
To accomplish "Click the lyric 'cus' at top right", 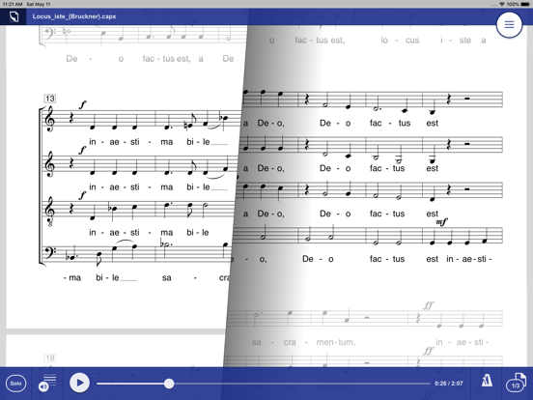I will pyautogui.click(x=412, y=41).
